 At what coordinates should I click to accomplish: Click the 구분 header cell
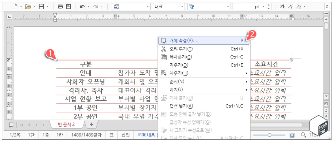(86, 64)
